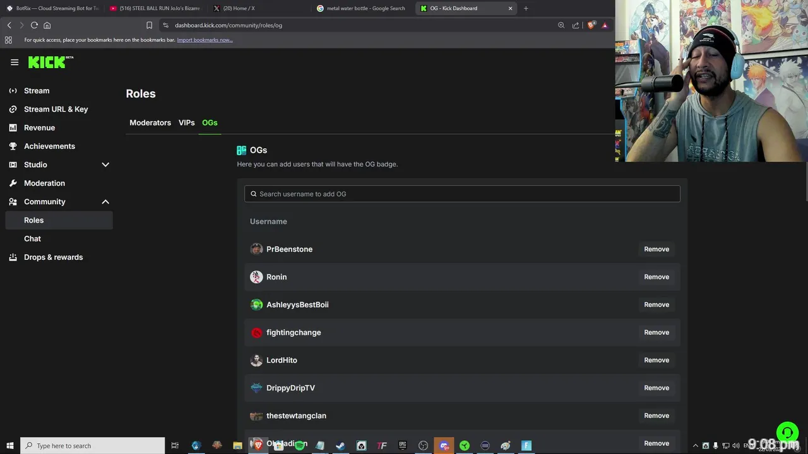Collapse the Community submenu chevron

point(105,202)
